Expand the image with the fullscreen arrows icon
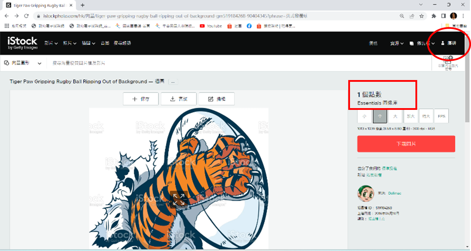The width and height of the screenshot is (471, 251). pos(179,199)
